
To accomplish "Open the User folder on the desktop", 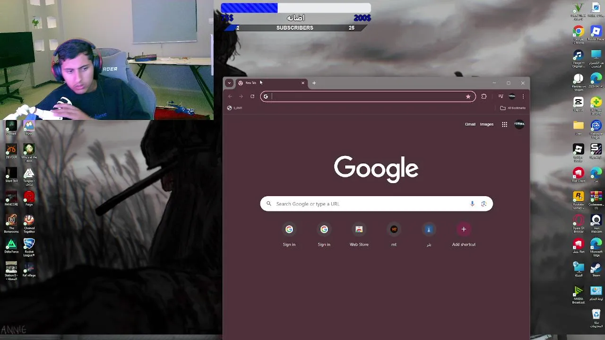I will coord(579,127).
